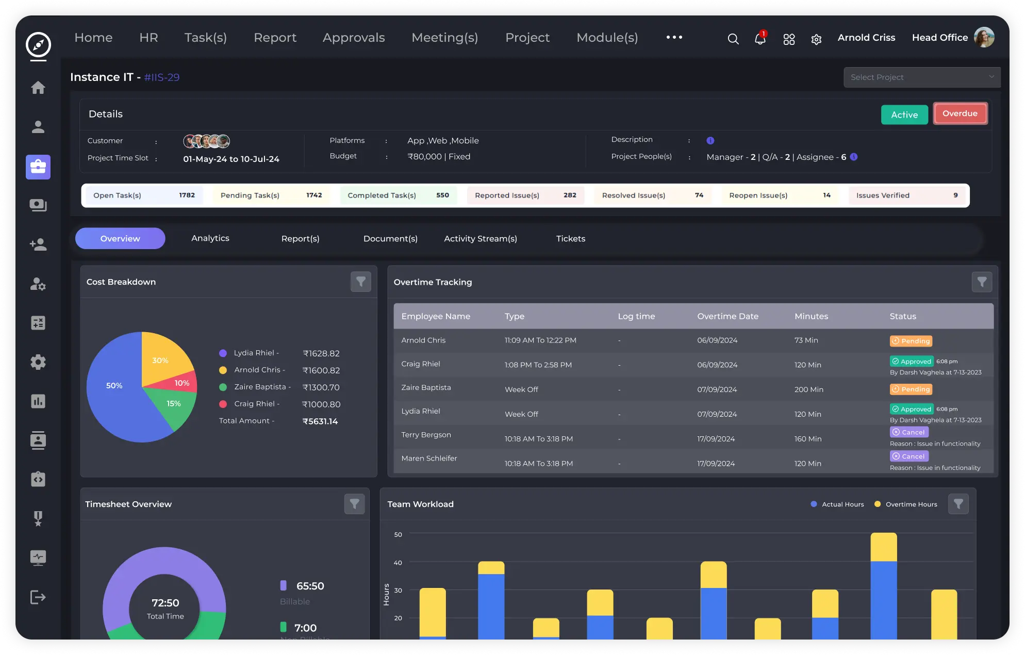Open Overtime Tracking filter dropdown
Screen dimensions: 1025x655
point(981,282)
